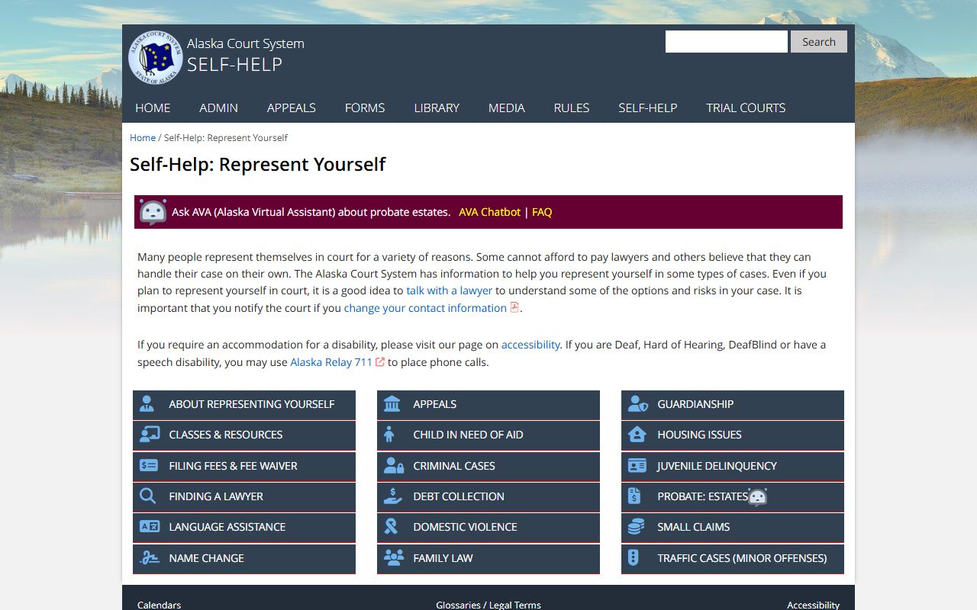Open the Alaska Relay 711 link

(x=331, y=362)
